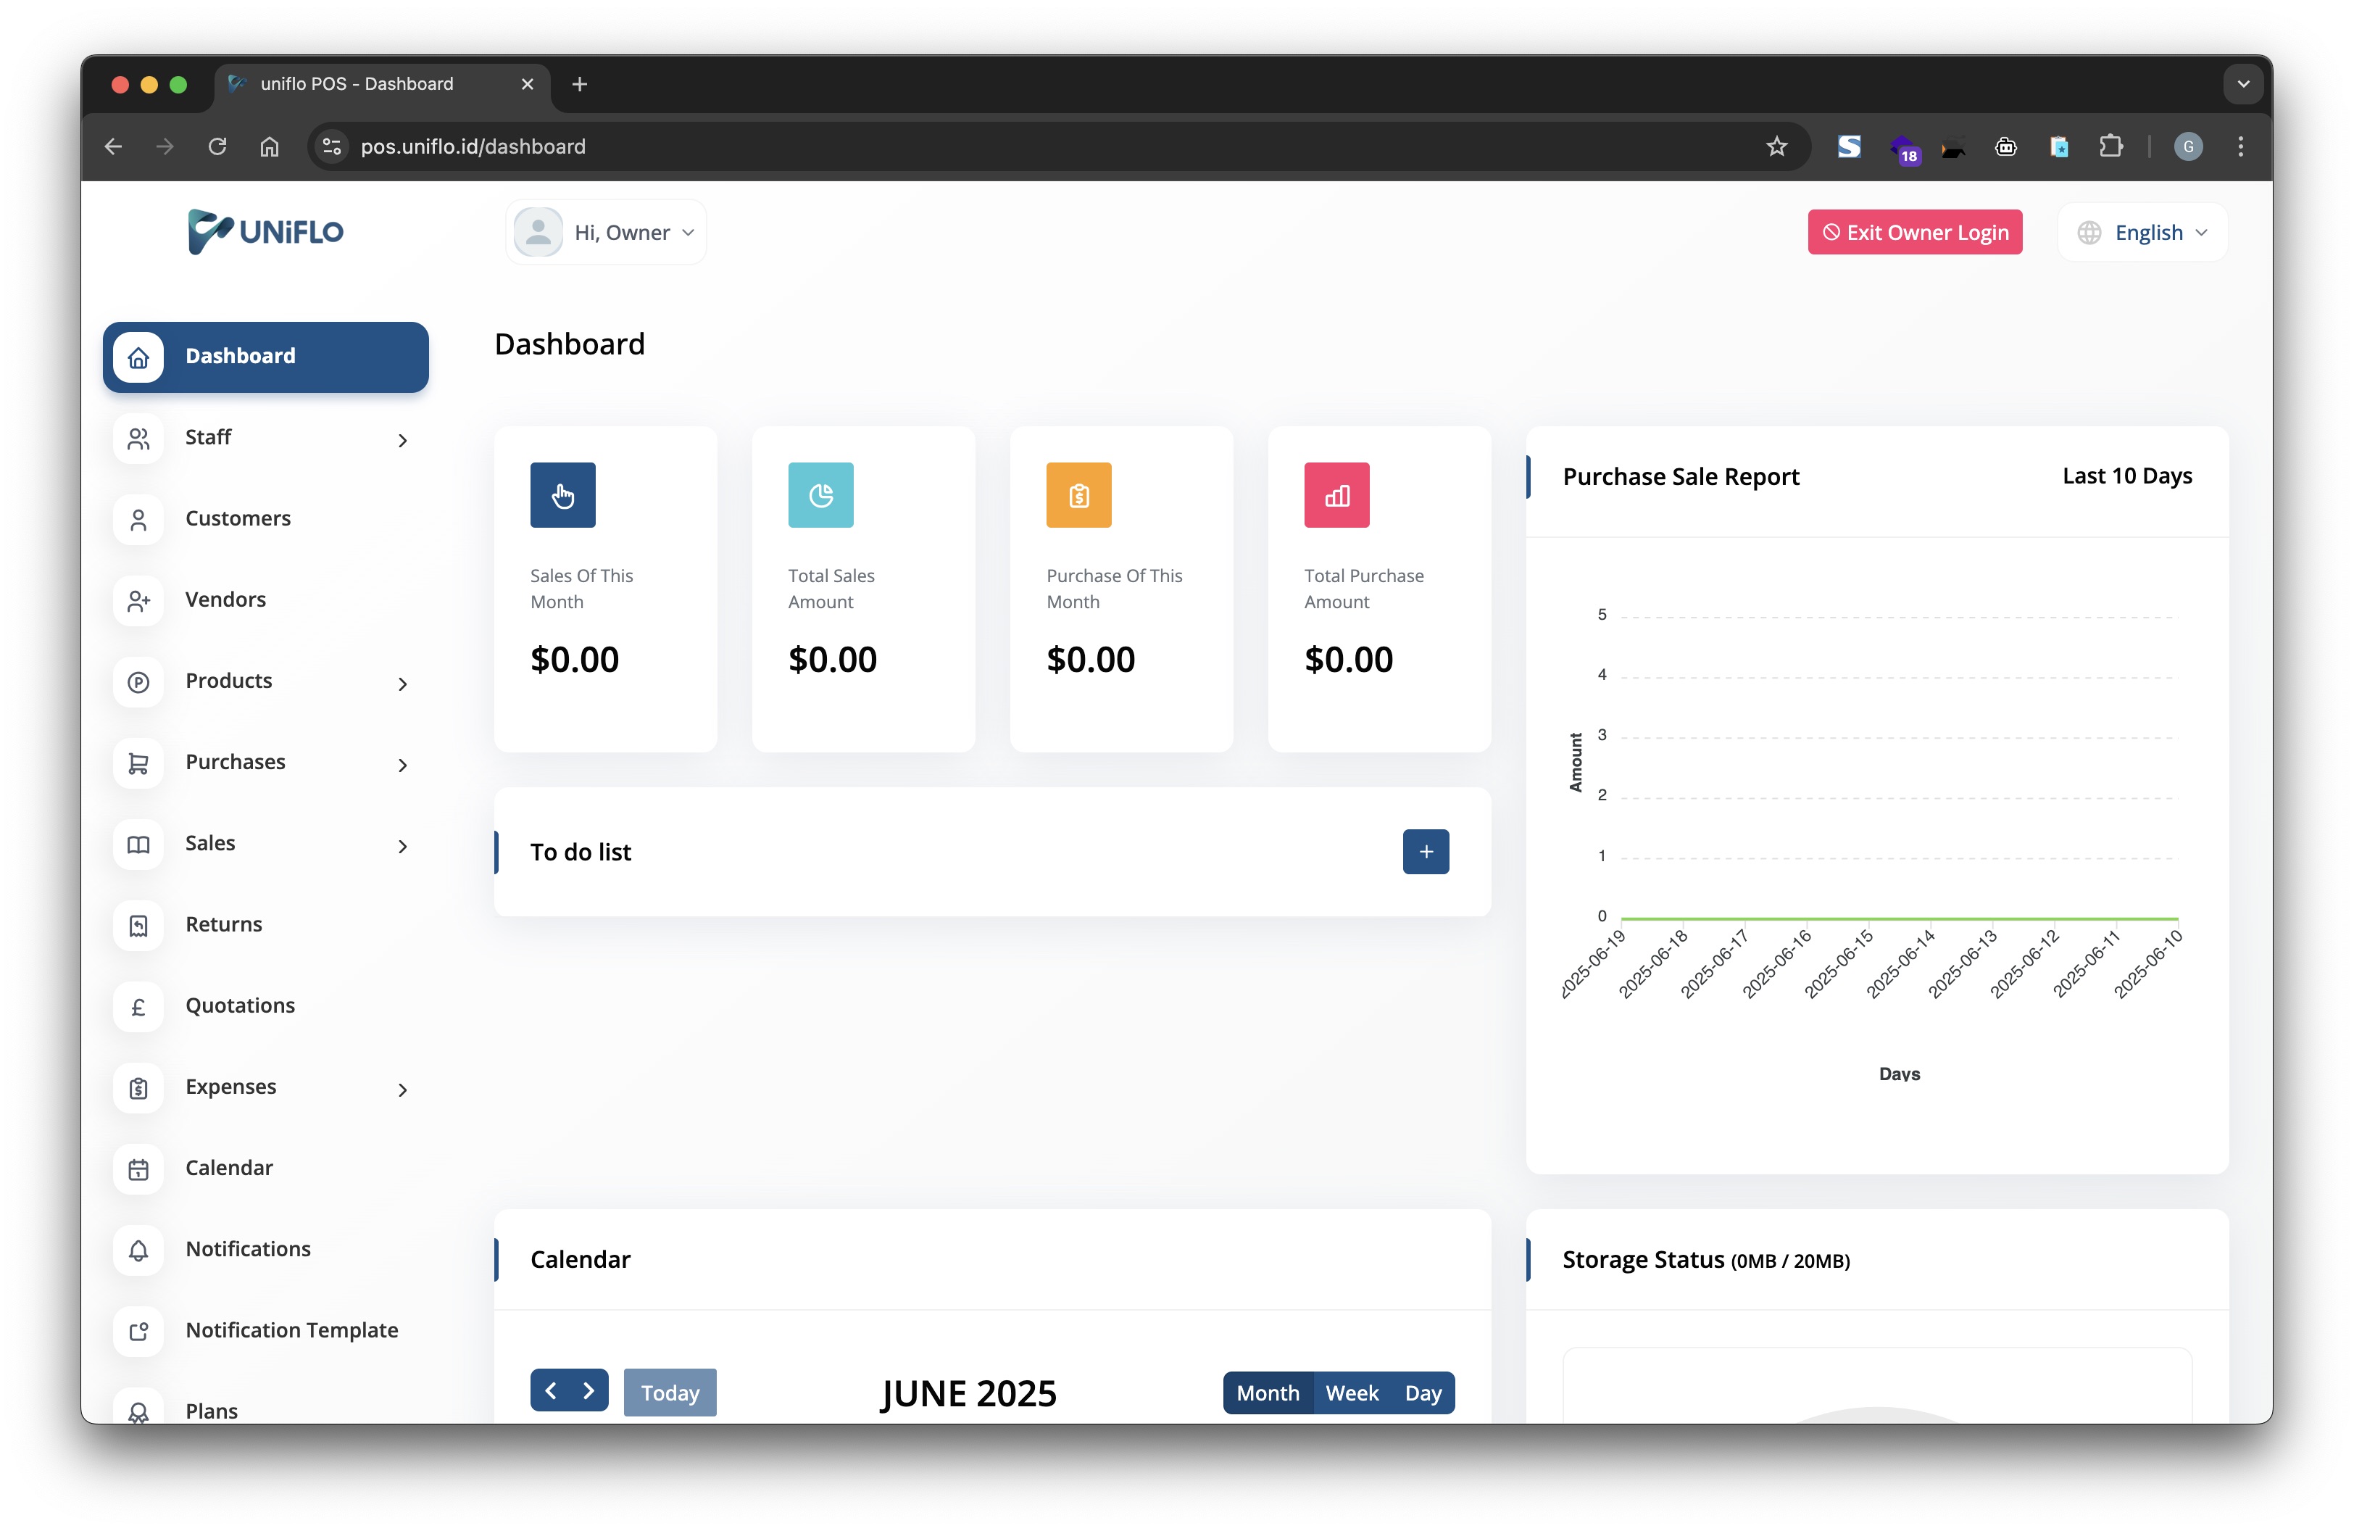Viewport: 2354px width, 1531px height.
Task: Bookmark this page with star icon
Action: (1776, 146)
